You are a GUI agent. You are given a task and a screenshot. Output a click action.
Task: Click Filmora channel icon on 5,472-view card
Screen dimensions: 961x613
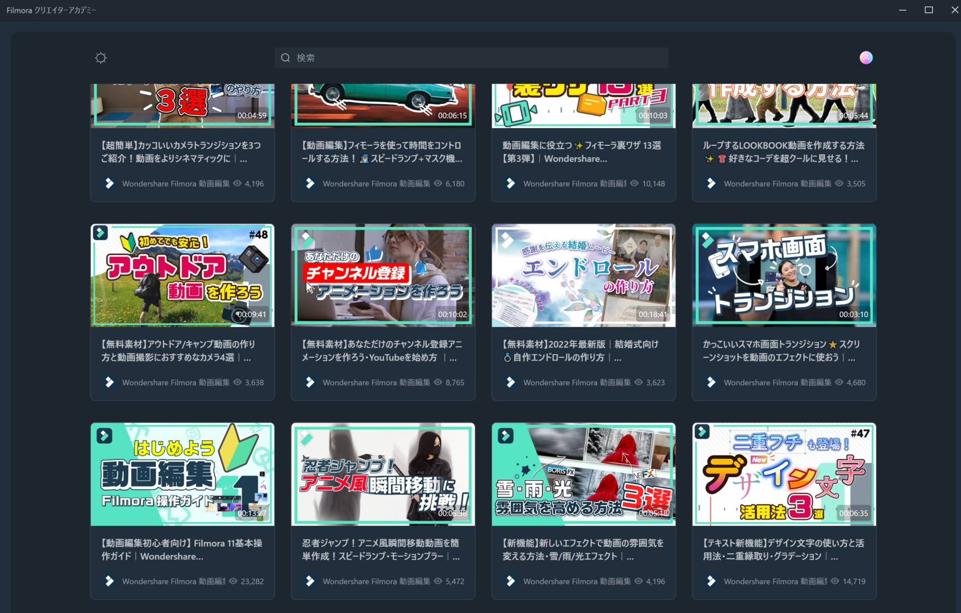tap(310, 581)
